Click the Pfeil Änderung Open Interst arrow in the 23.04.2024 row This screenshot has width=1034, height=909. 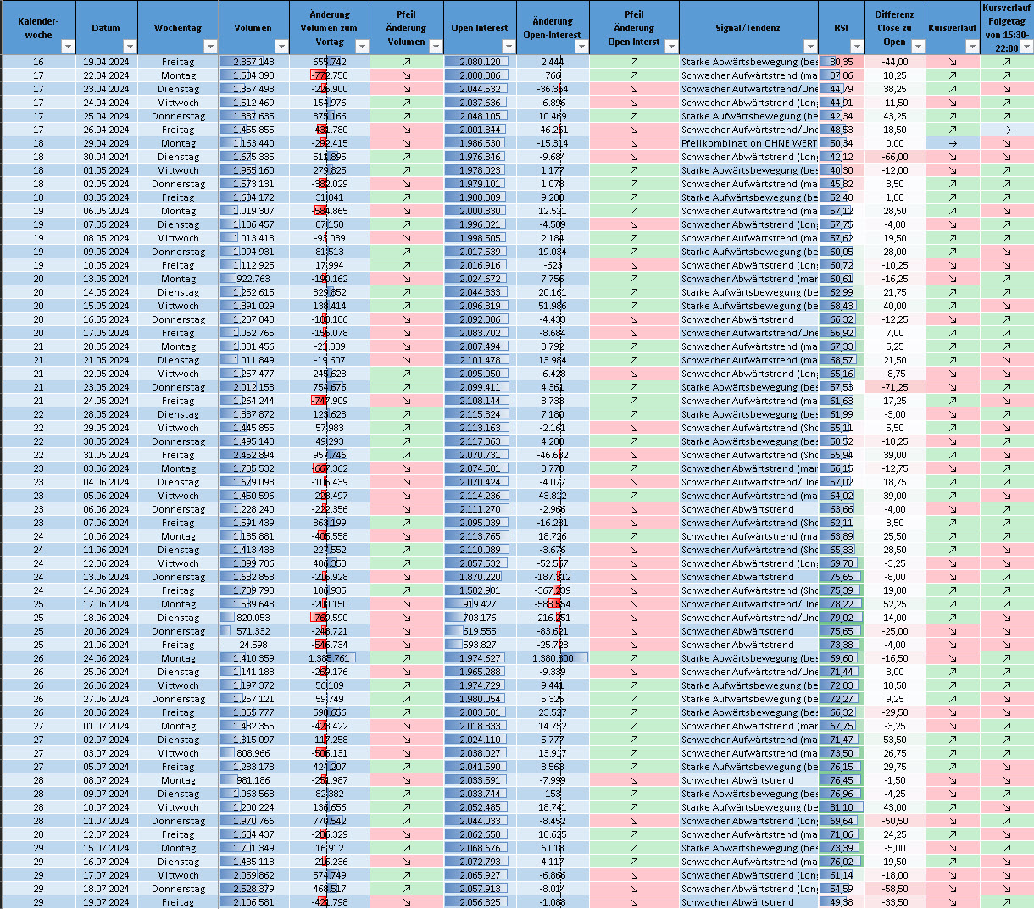[634, 89]
